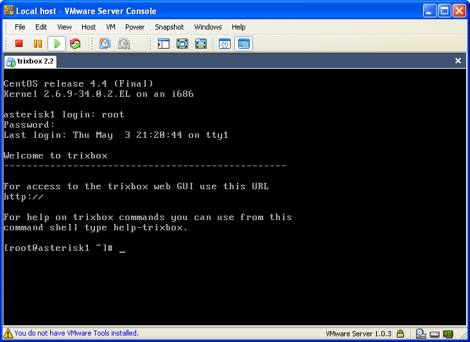Click the 'http://' URL line in console

(23, 196)
